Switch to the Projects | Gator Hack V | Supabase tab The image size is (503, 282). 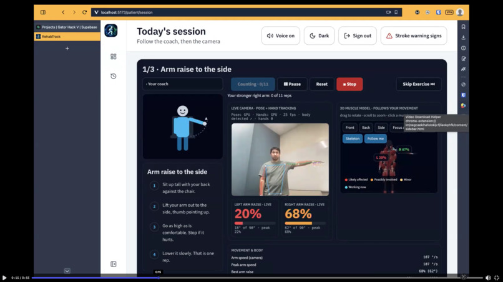point(67,27)
